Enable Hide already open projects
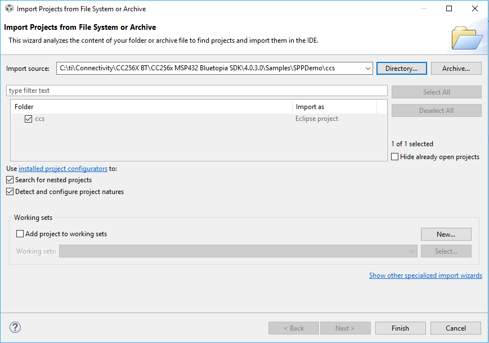489x343 pixels. tap(395, 157)
